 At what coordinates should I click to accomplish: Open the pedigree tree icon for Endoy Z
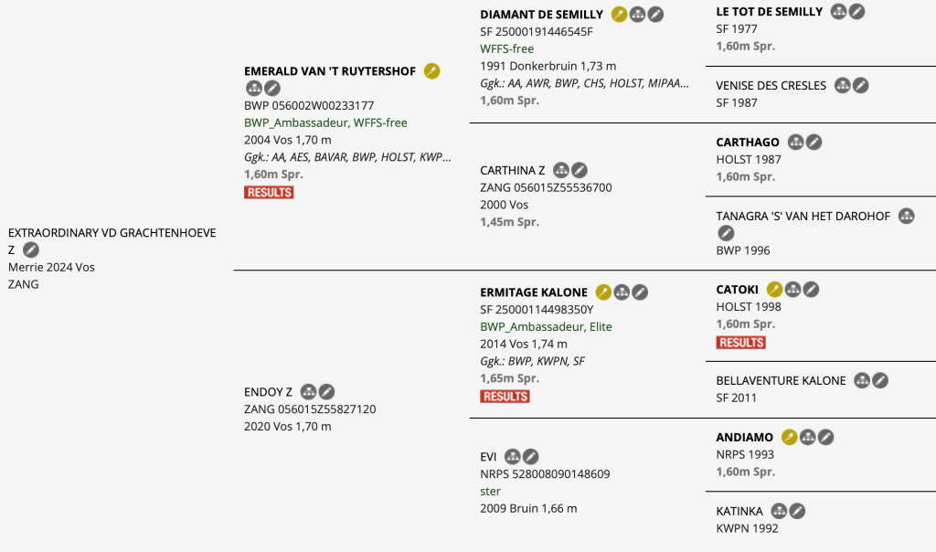[x=309, y=392]
